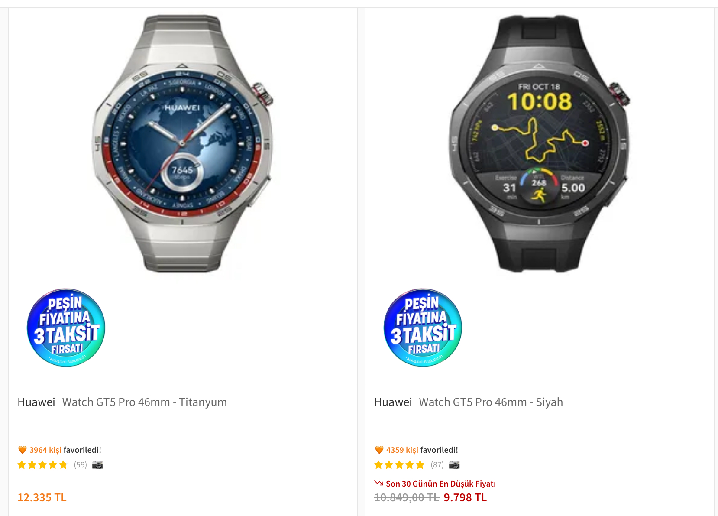Open Huawei Watch GT5 Pro 46mm - Titanyum title
The height and width of the screenshot is (516, 718).
point(122,402)
